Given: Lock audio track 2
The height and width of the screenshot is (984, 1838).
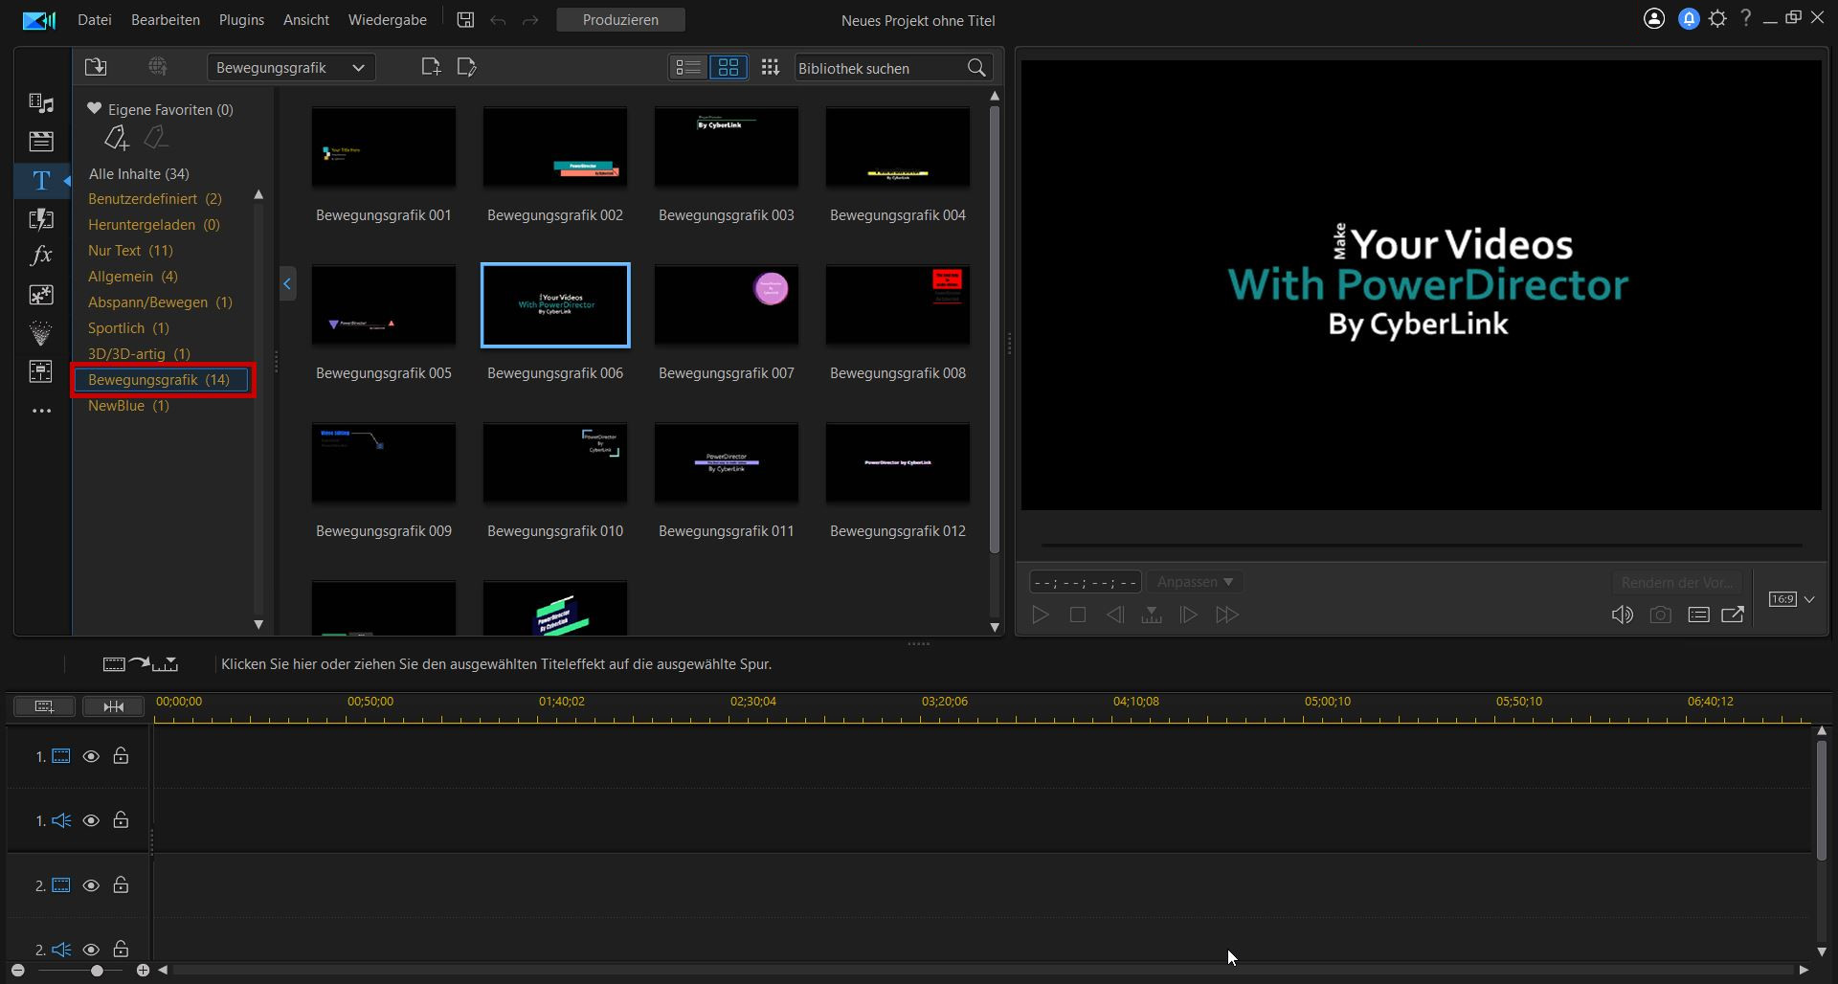Looking at the screenshot, I should (x=121, y=949).
